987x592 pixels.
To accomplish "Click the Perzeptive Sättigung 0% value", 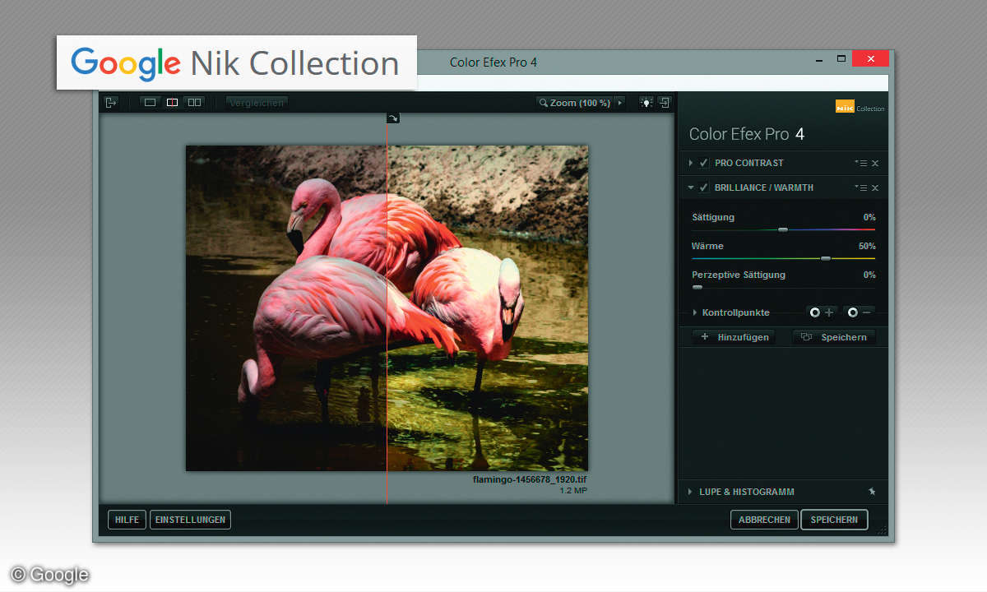I will pyautogui.click(x=869, y=275).
